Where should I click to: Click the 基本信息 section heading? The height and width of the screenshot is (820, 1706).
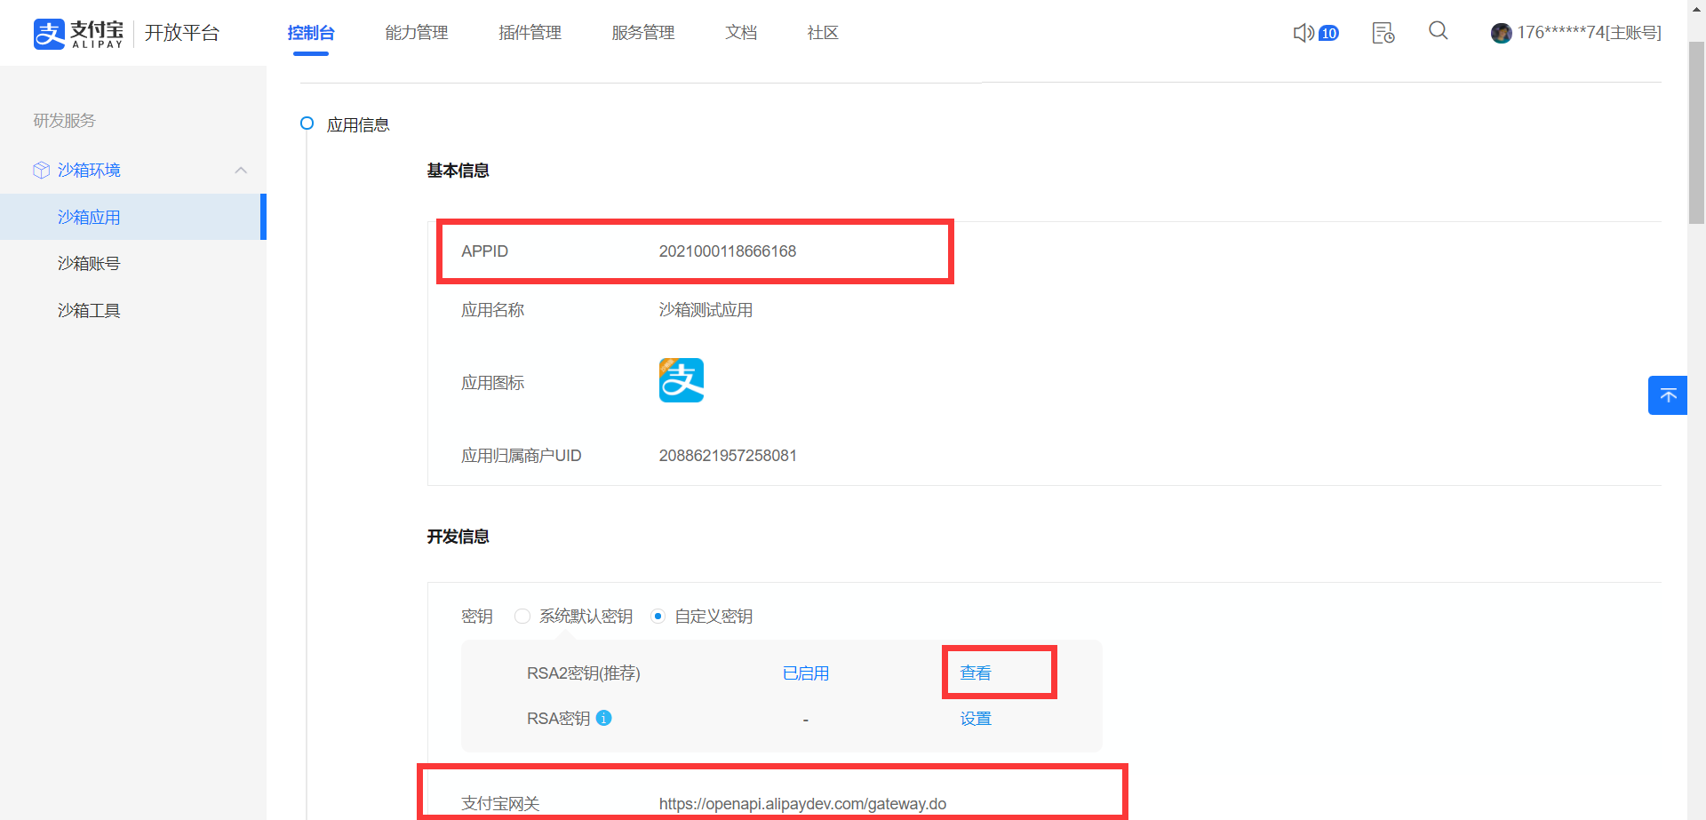(458, 170)
